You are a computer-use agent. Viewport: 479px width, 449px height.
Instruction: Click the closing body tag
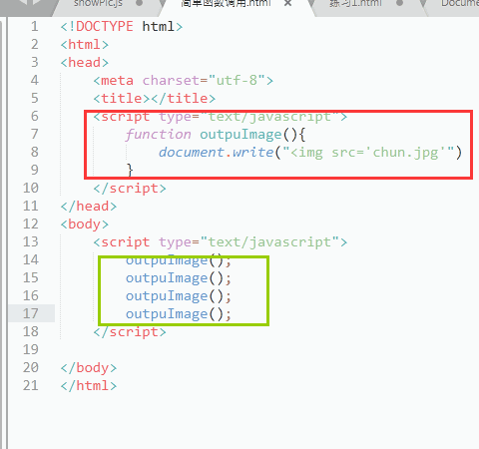(x=89, y=368)
